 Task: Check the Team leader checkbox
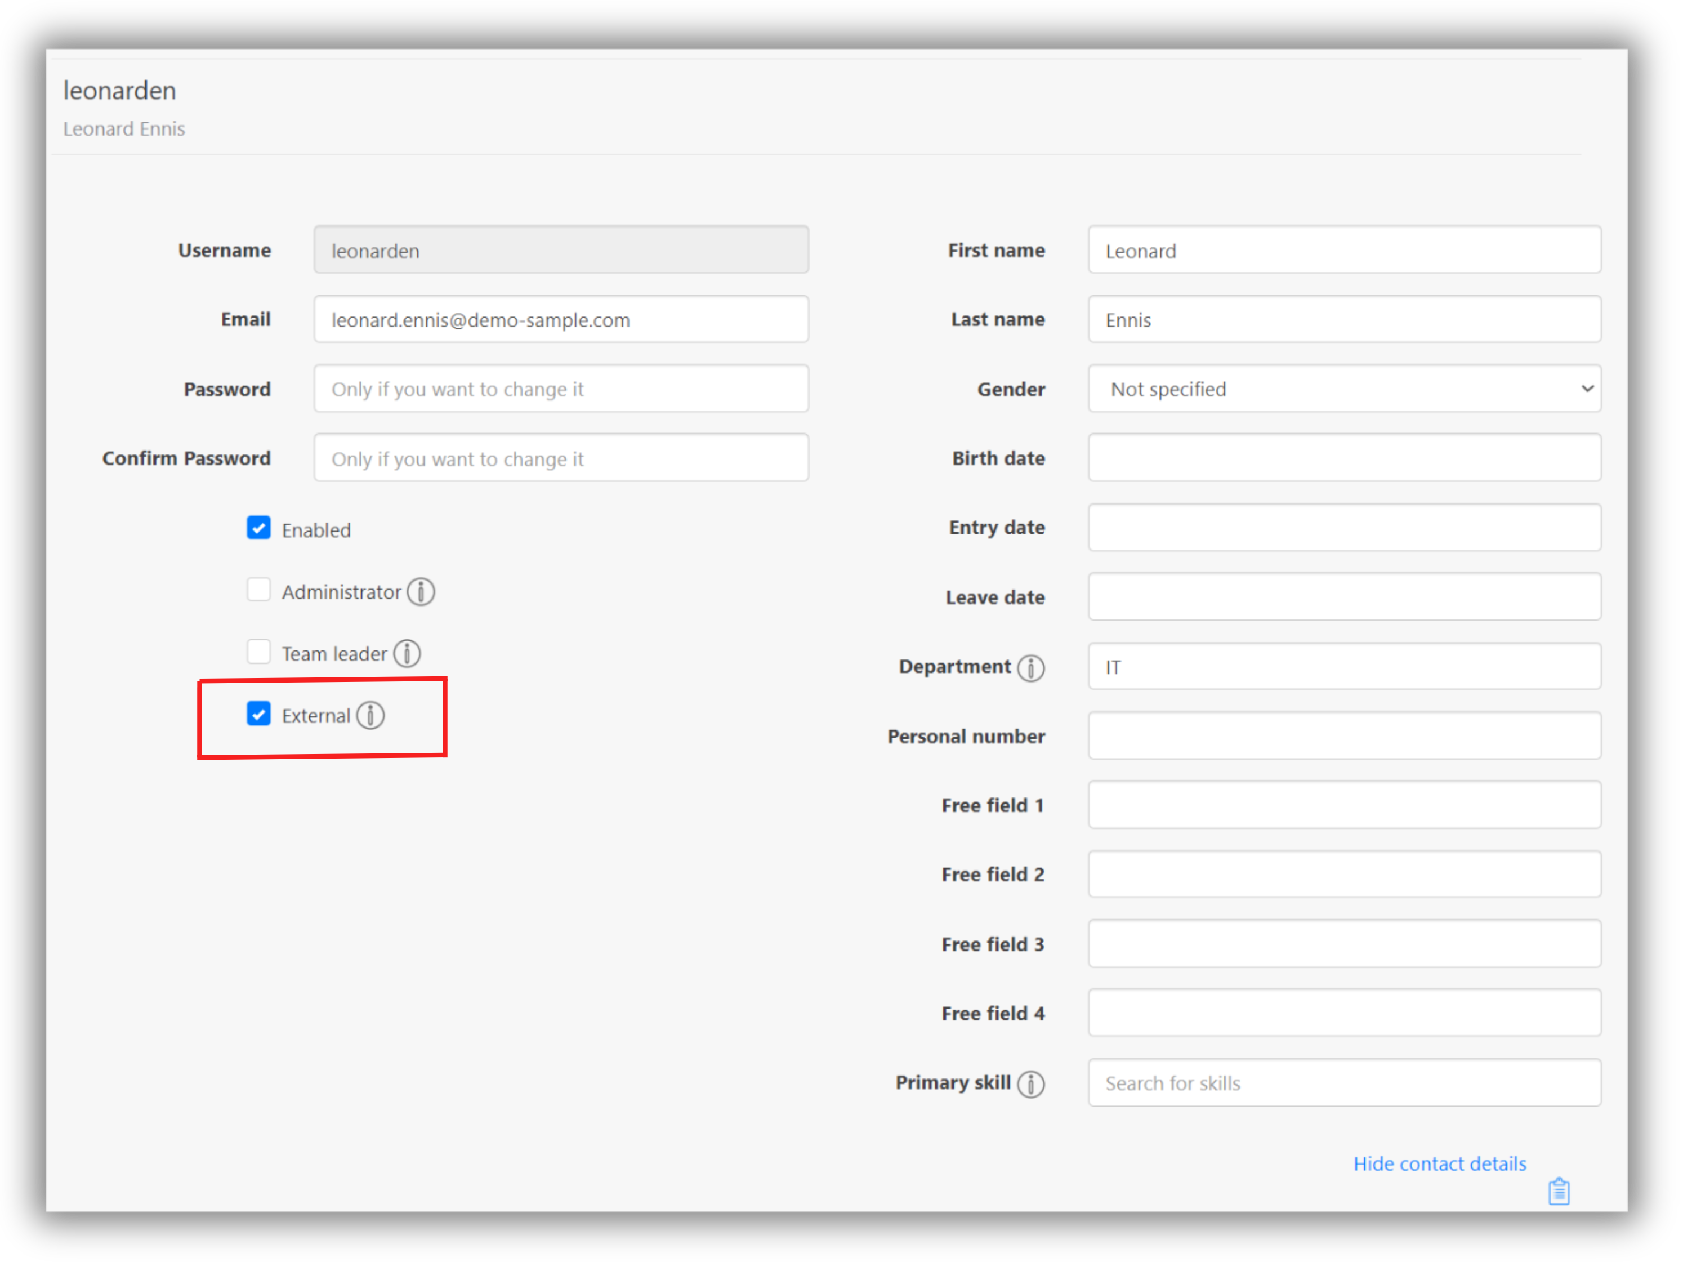(258, 652)
